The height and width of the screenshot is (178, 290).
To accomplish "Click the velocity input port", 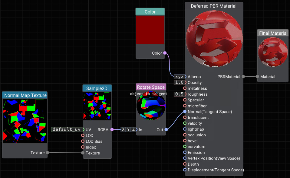I will (185, 123).
